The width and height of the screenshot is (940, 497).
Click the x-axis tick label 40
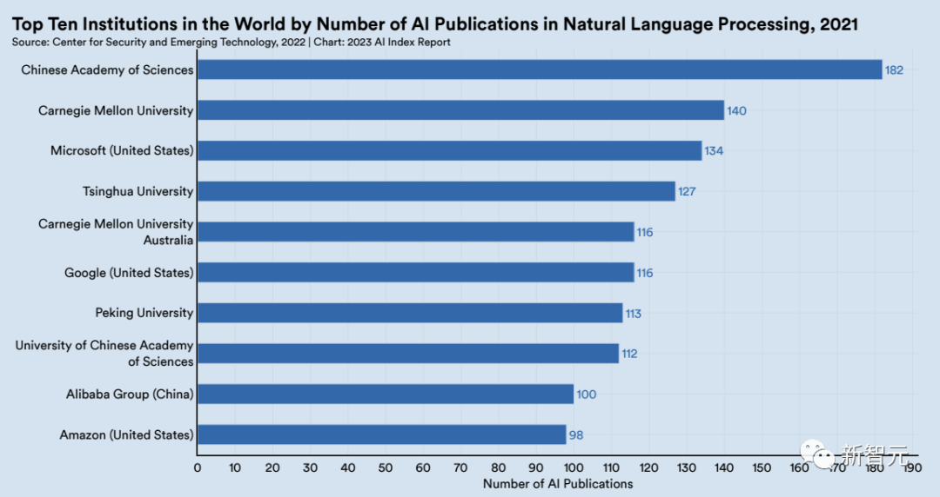point(347,468)
